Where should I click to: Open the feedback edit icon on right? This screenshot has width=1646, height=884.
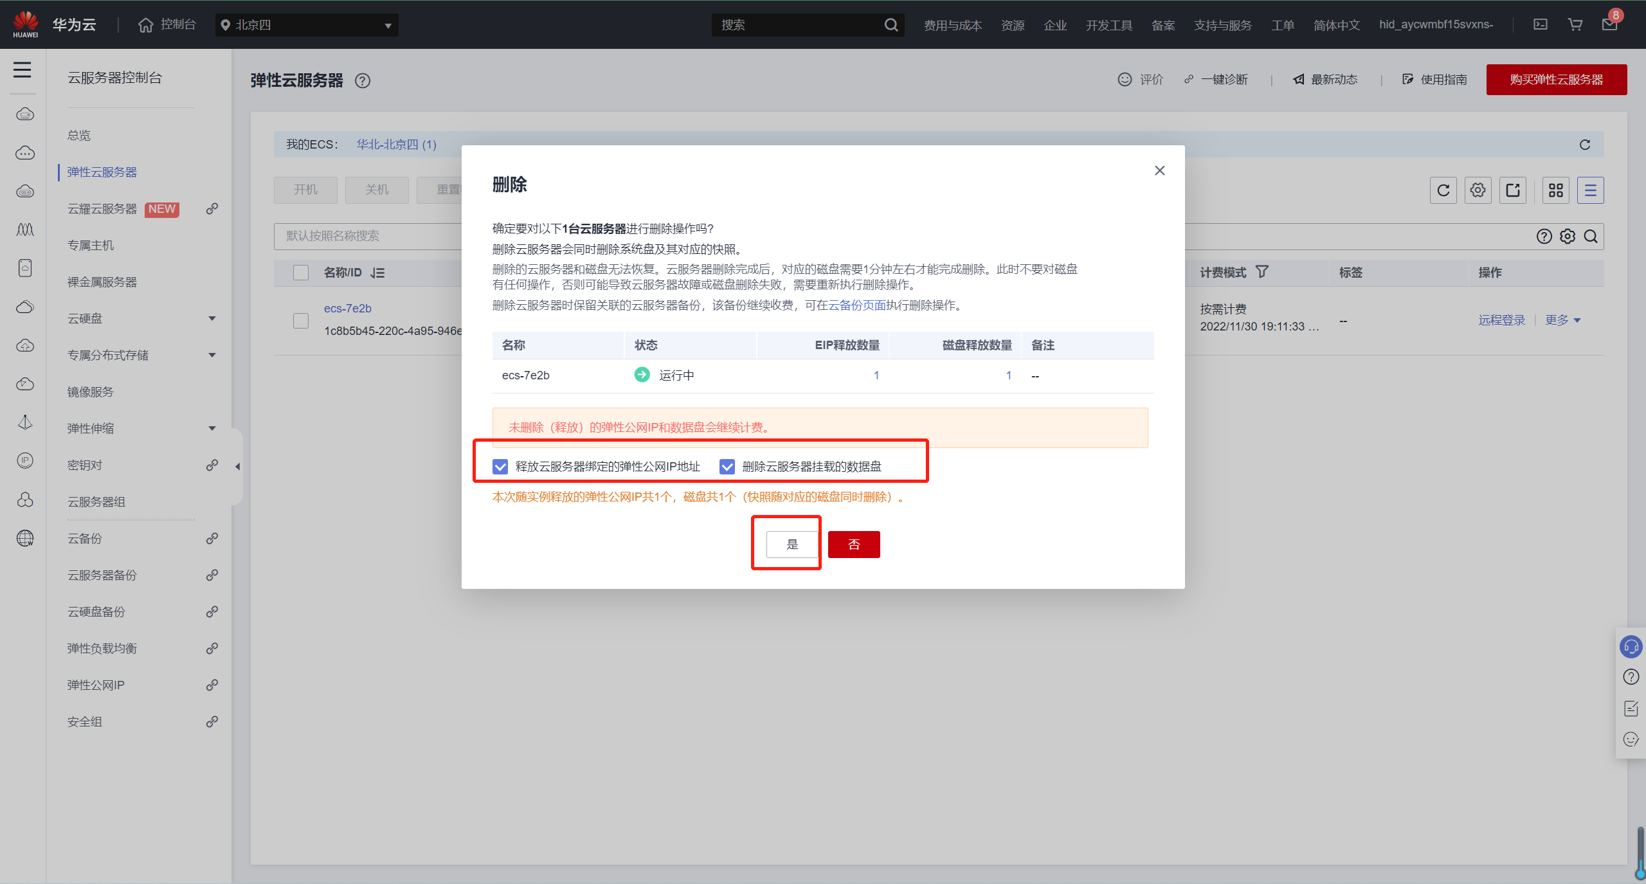click(1631, 708)
